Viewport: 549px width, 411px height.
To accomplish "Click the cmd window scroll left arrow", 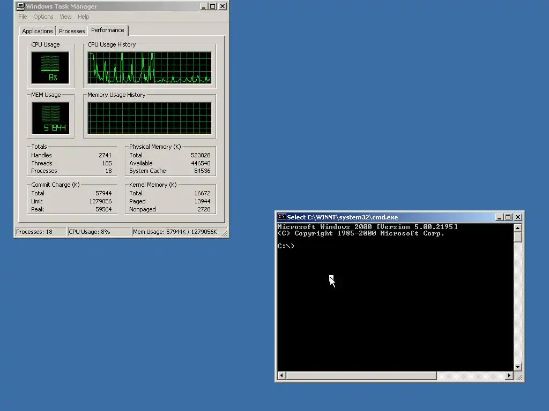I will (281, 375).
